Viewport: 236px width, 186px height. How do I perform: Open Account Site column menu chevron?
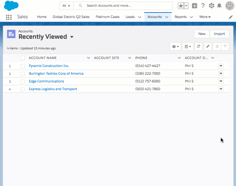130,58
